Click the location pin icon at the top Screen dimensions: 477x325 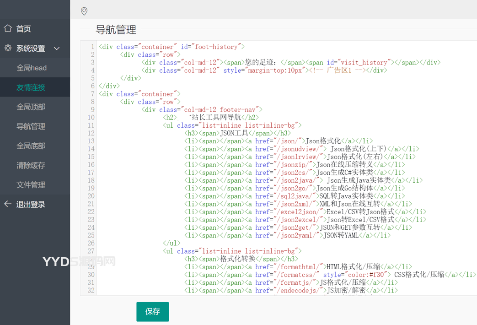point(84,11)
